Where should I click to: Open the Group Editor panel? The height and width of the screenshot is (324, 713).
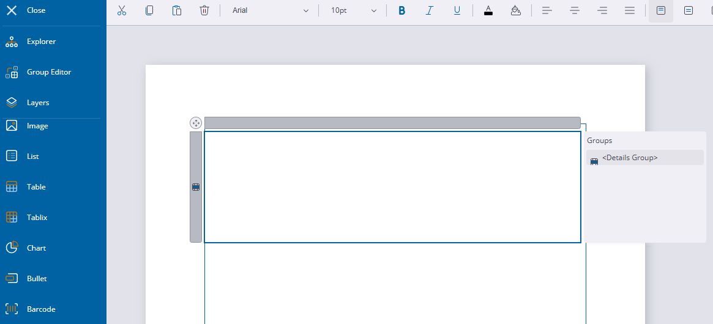click(48, 72)
